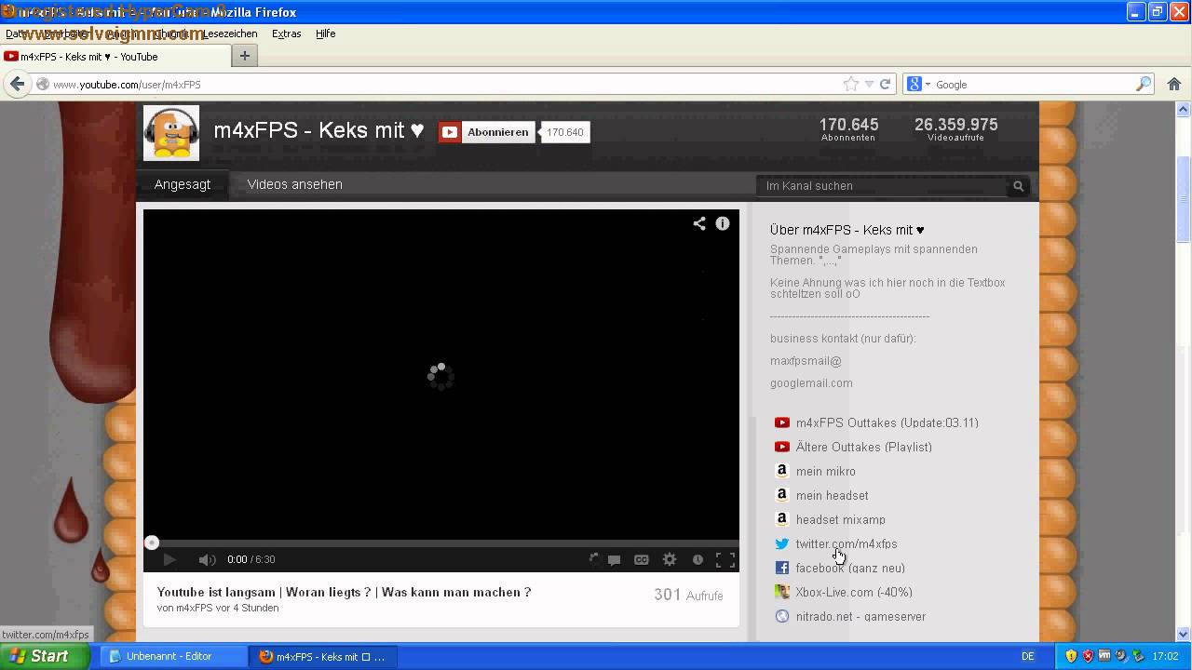The image size is (1192, 670).
Task: Click the share icon on the video
Action: point(698,223)
